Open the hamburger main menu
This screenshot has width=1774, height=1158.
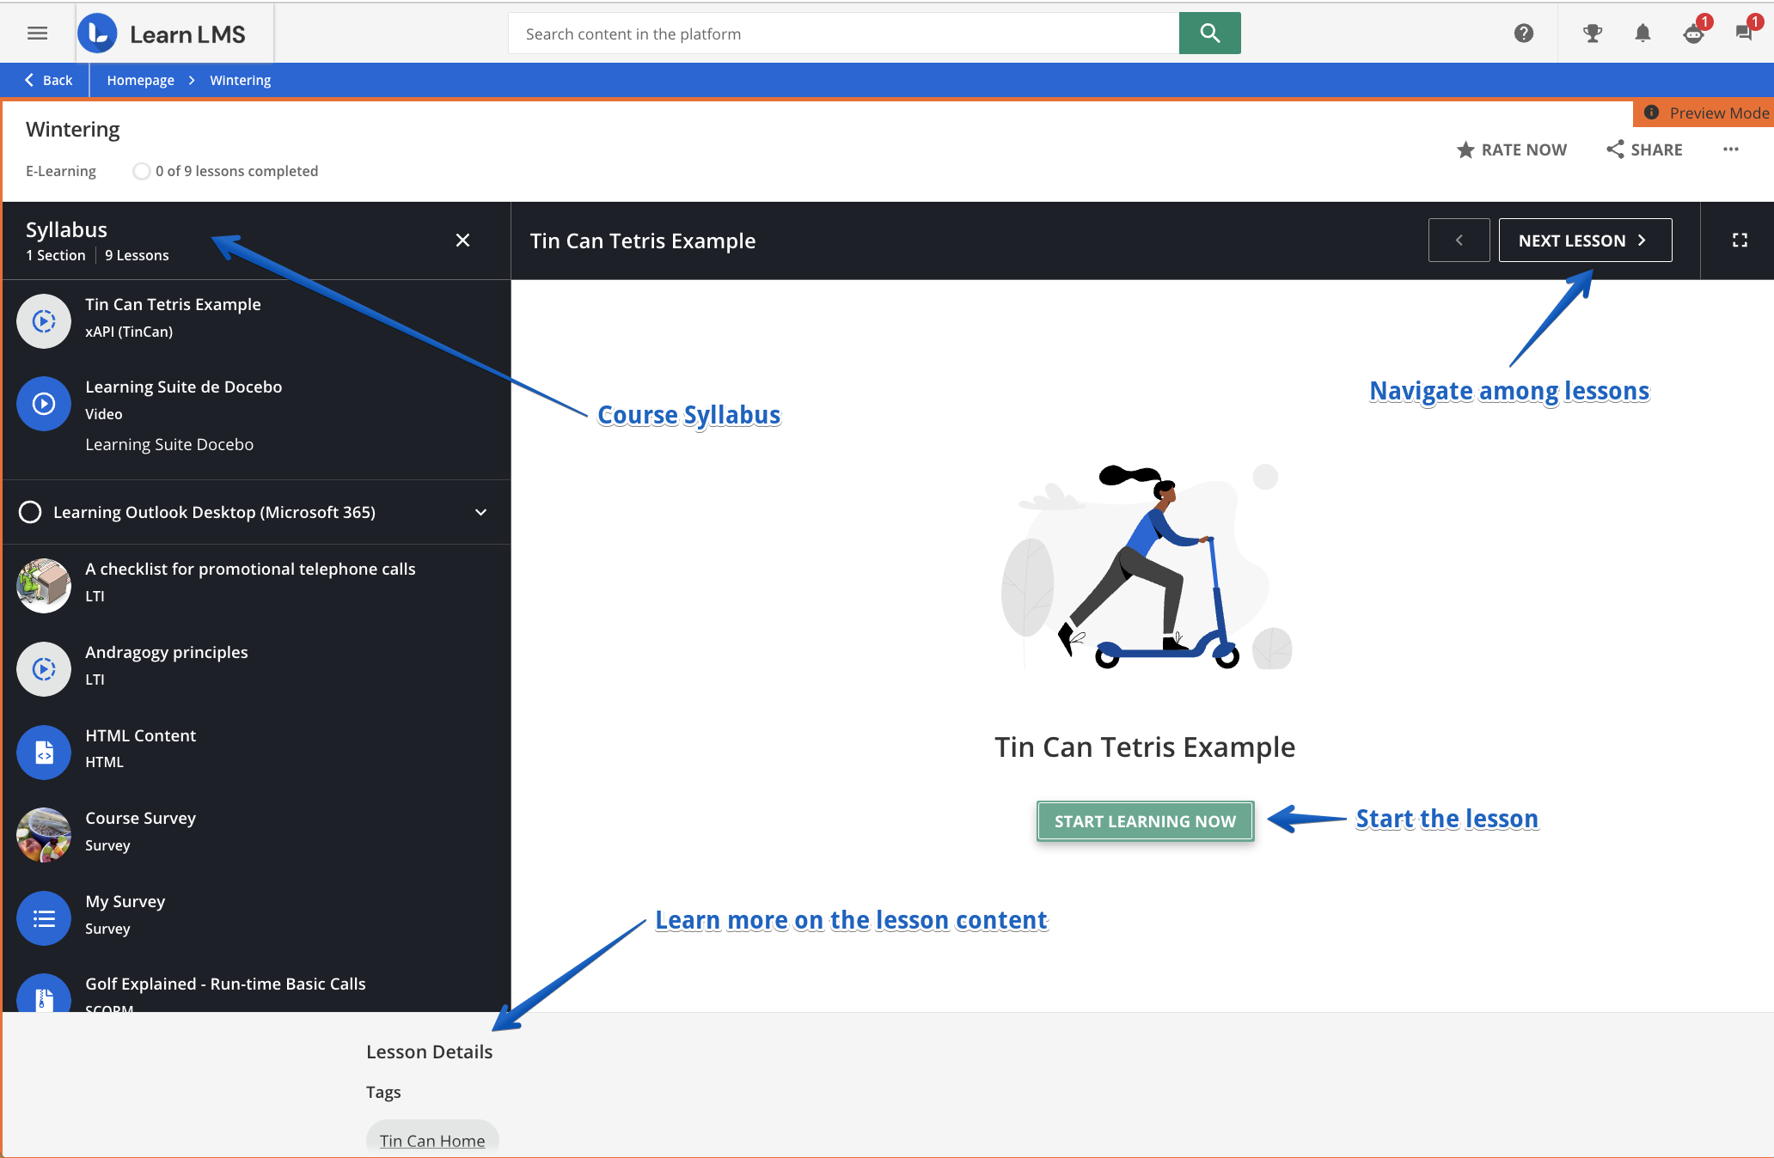[37, 34]
